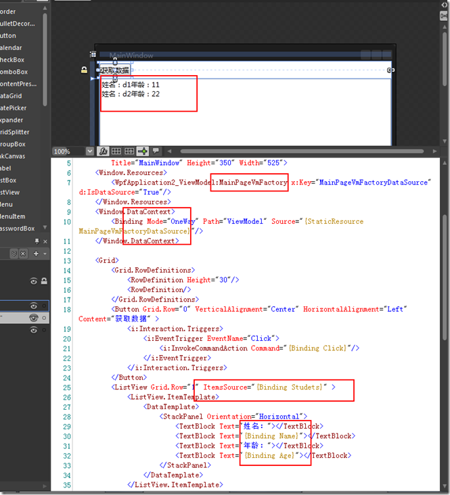Select DataGrid in the assets list

pos(11,95)
